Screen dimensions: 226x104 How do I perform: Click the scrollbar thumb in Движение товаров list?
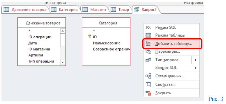pyautogui.click(x=63, y=40)
